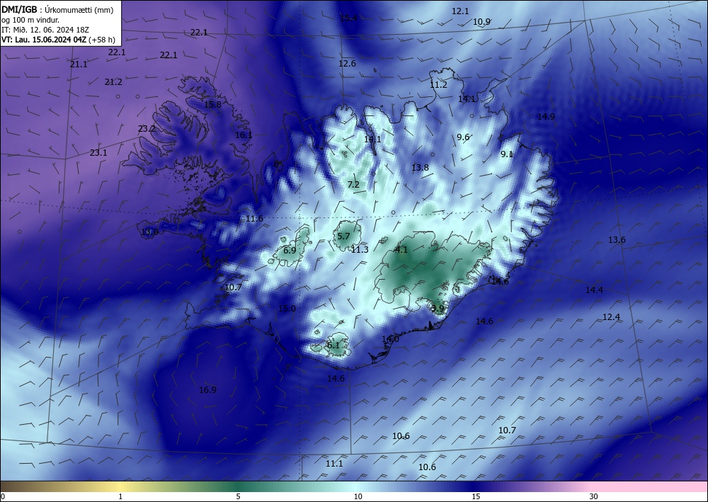Click the '0' tick on the color scale

pyautogui.click(x=3, y=496)
